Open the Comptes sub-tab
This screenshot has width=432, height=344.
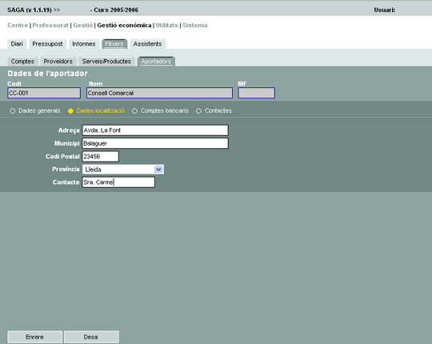click(x=22, y=62)
